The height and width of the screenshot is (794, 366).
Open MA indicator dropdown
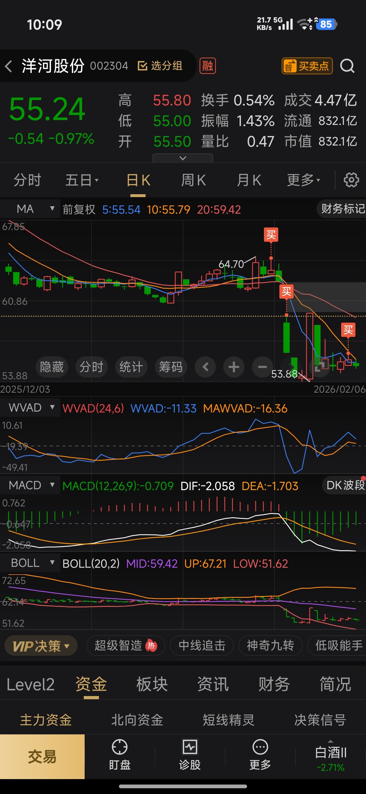coord(30,209)
